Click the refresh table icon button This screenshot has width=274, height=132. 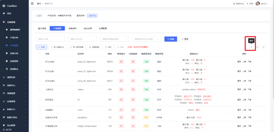point(264,47)
